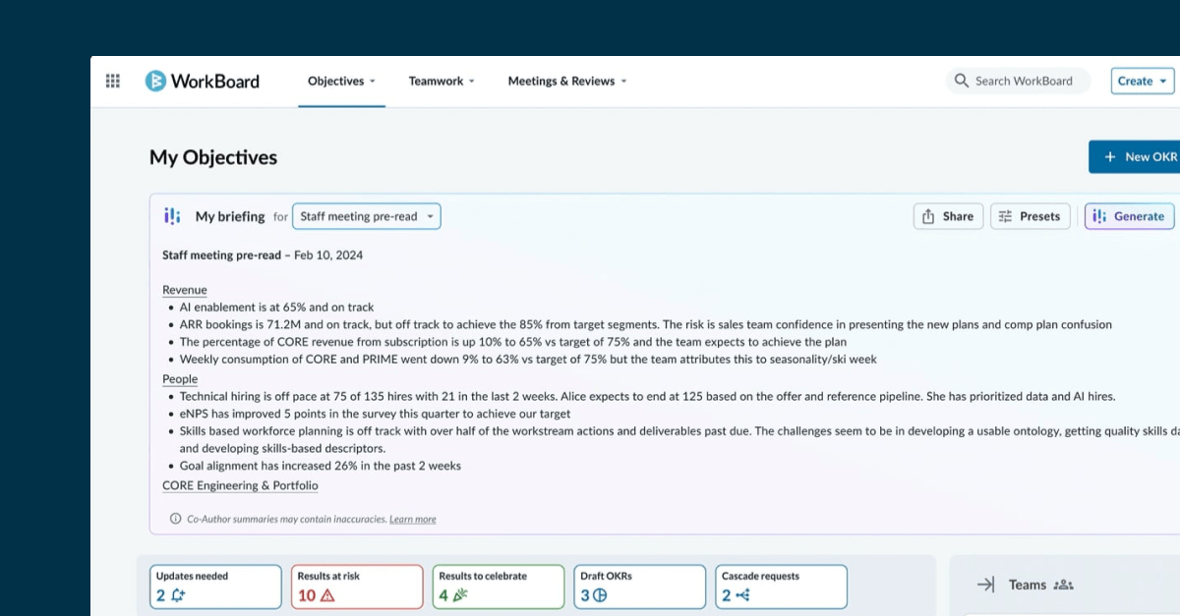Click the WorkBoard logo
This screenshot has height=616, width=1180.
(x=203, y=82)
